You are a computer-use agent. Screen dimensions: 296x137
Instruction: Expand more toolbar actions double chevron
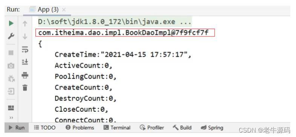point(11,118)
